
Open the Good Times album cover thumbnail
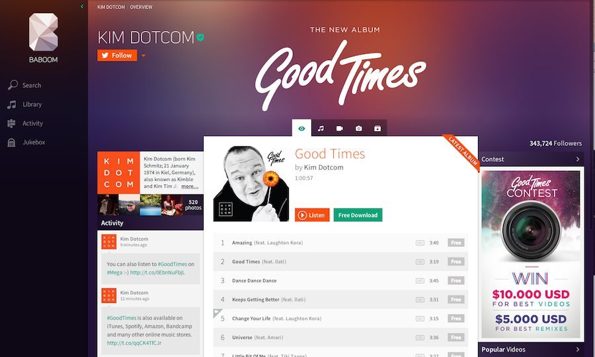(251, 183)
